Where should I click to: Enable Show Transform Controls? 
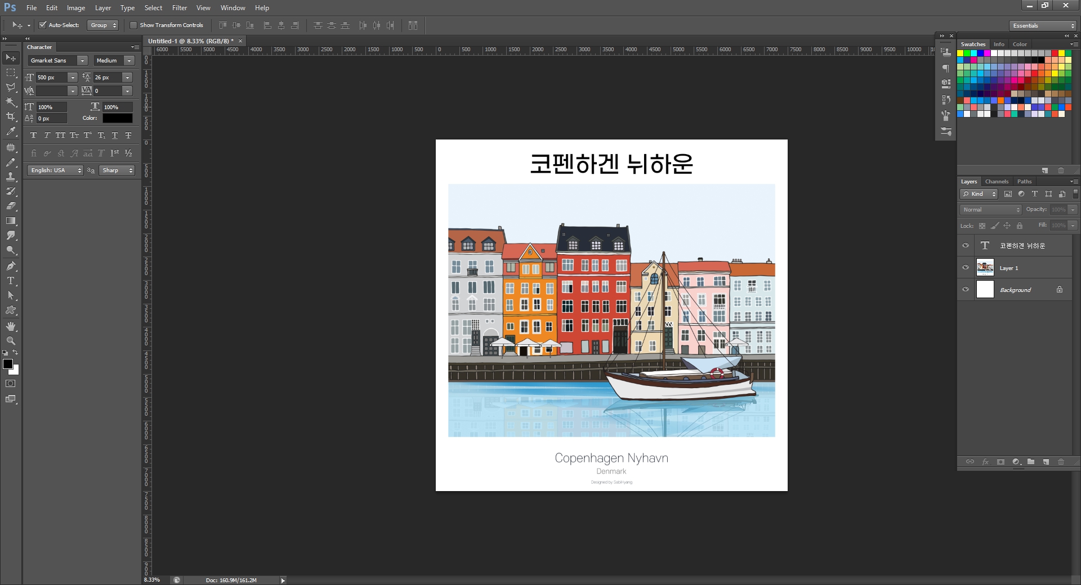coord(133,25)
